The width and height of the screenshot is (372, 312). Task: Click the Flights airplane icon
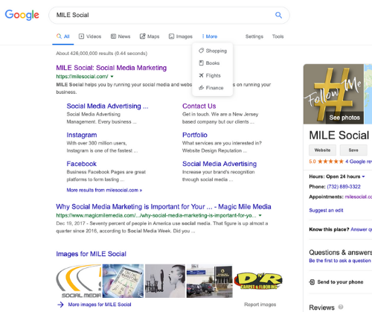[201, 75]
